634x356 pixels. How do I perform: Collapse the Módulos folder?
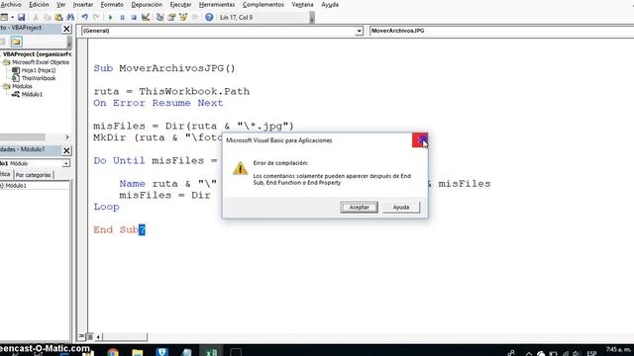coord(6,86)
